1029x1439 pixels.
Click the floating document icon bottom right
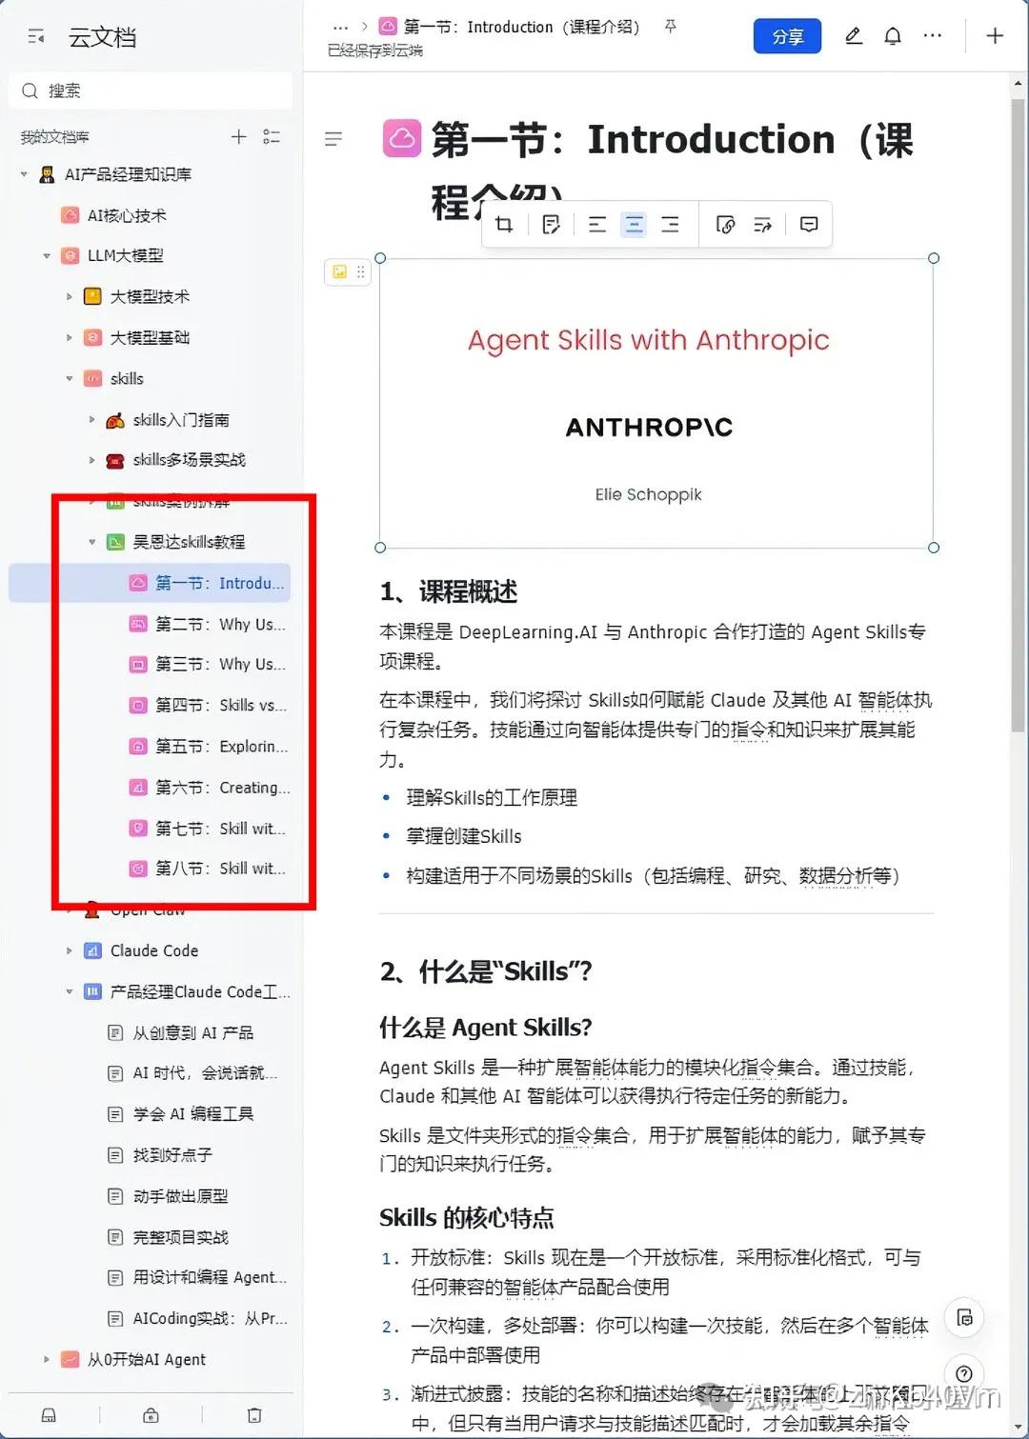tap(964, 1318)
